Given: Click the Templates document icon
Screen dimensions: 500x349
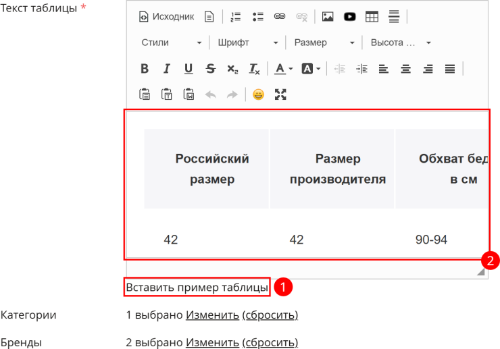Looking at the screenshot, I should click(x=209, y=17).
